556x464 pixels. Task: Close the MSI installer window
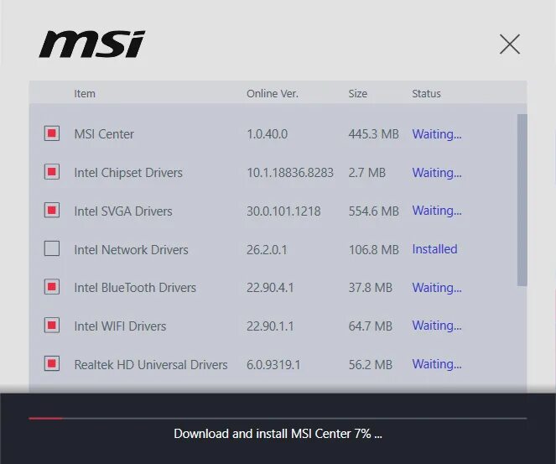click(x=510, y=44)
